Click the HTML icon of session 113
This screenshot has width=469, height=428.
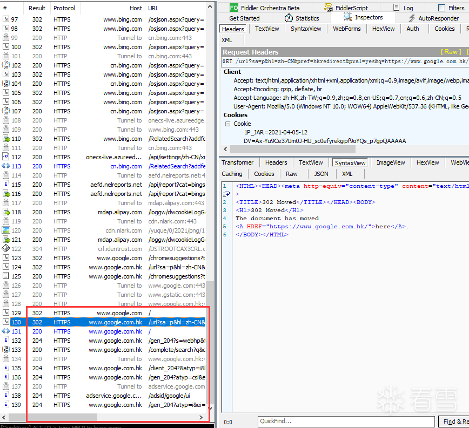(6, 166)
